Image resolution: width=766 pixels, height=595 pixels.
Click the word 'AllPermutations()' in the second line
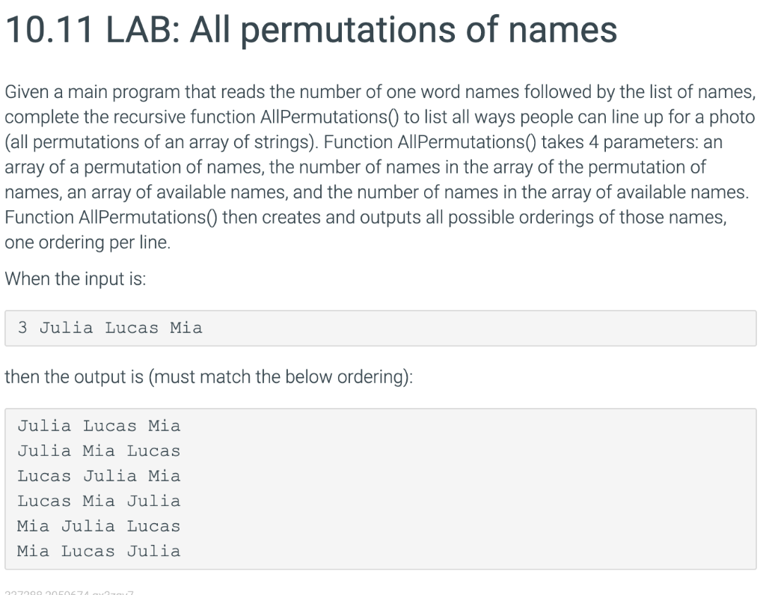(330, 117)
